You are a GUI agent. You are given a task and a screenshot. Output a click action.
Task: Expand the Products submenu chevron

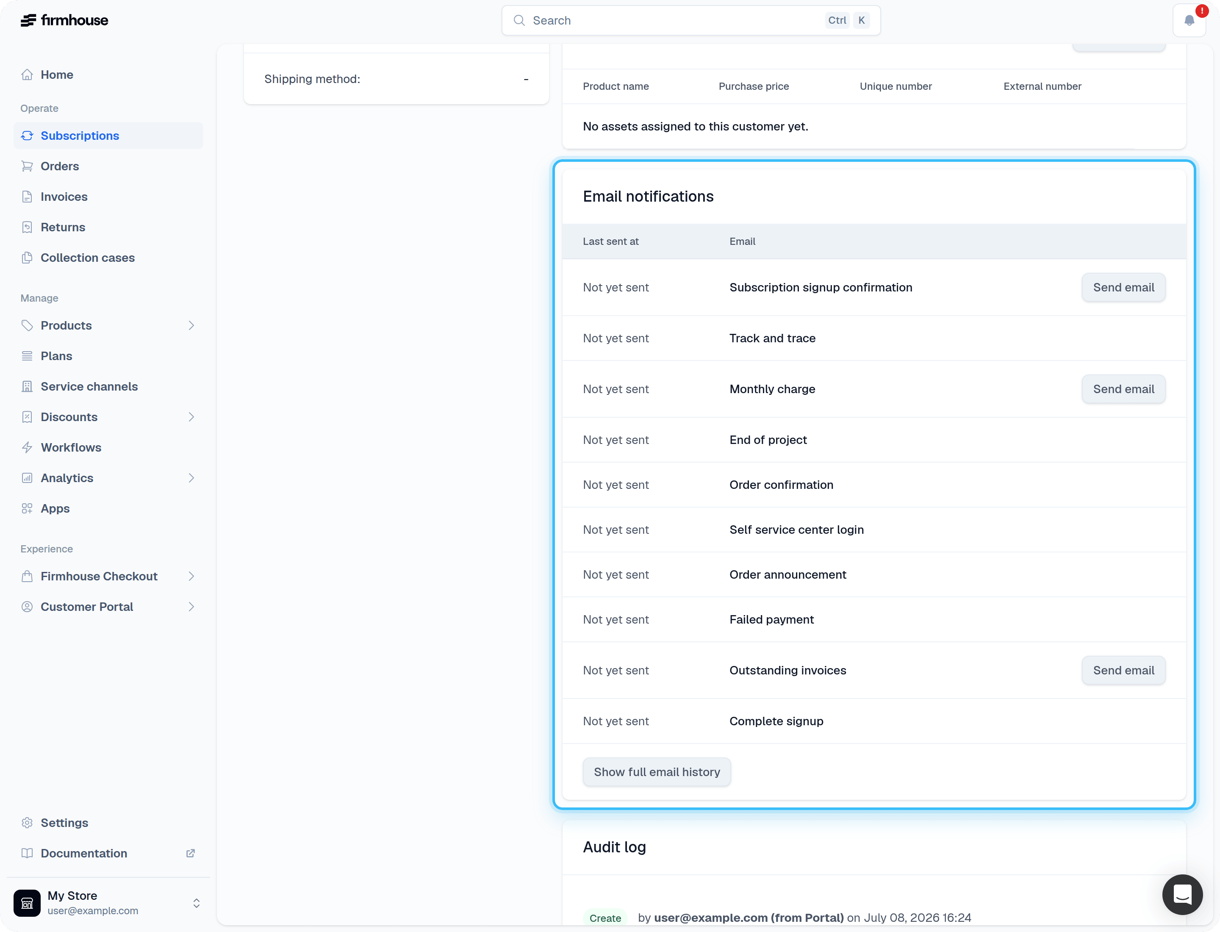click(x=191, y=325)
